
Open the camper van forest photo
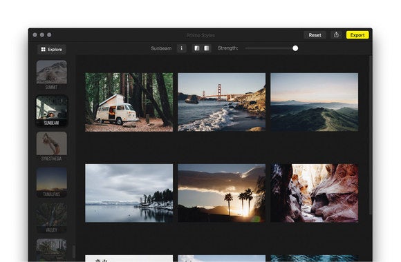coord(129,102)
